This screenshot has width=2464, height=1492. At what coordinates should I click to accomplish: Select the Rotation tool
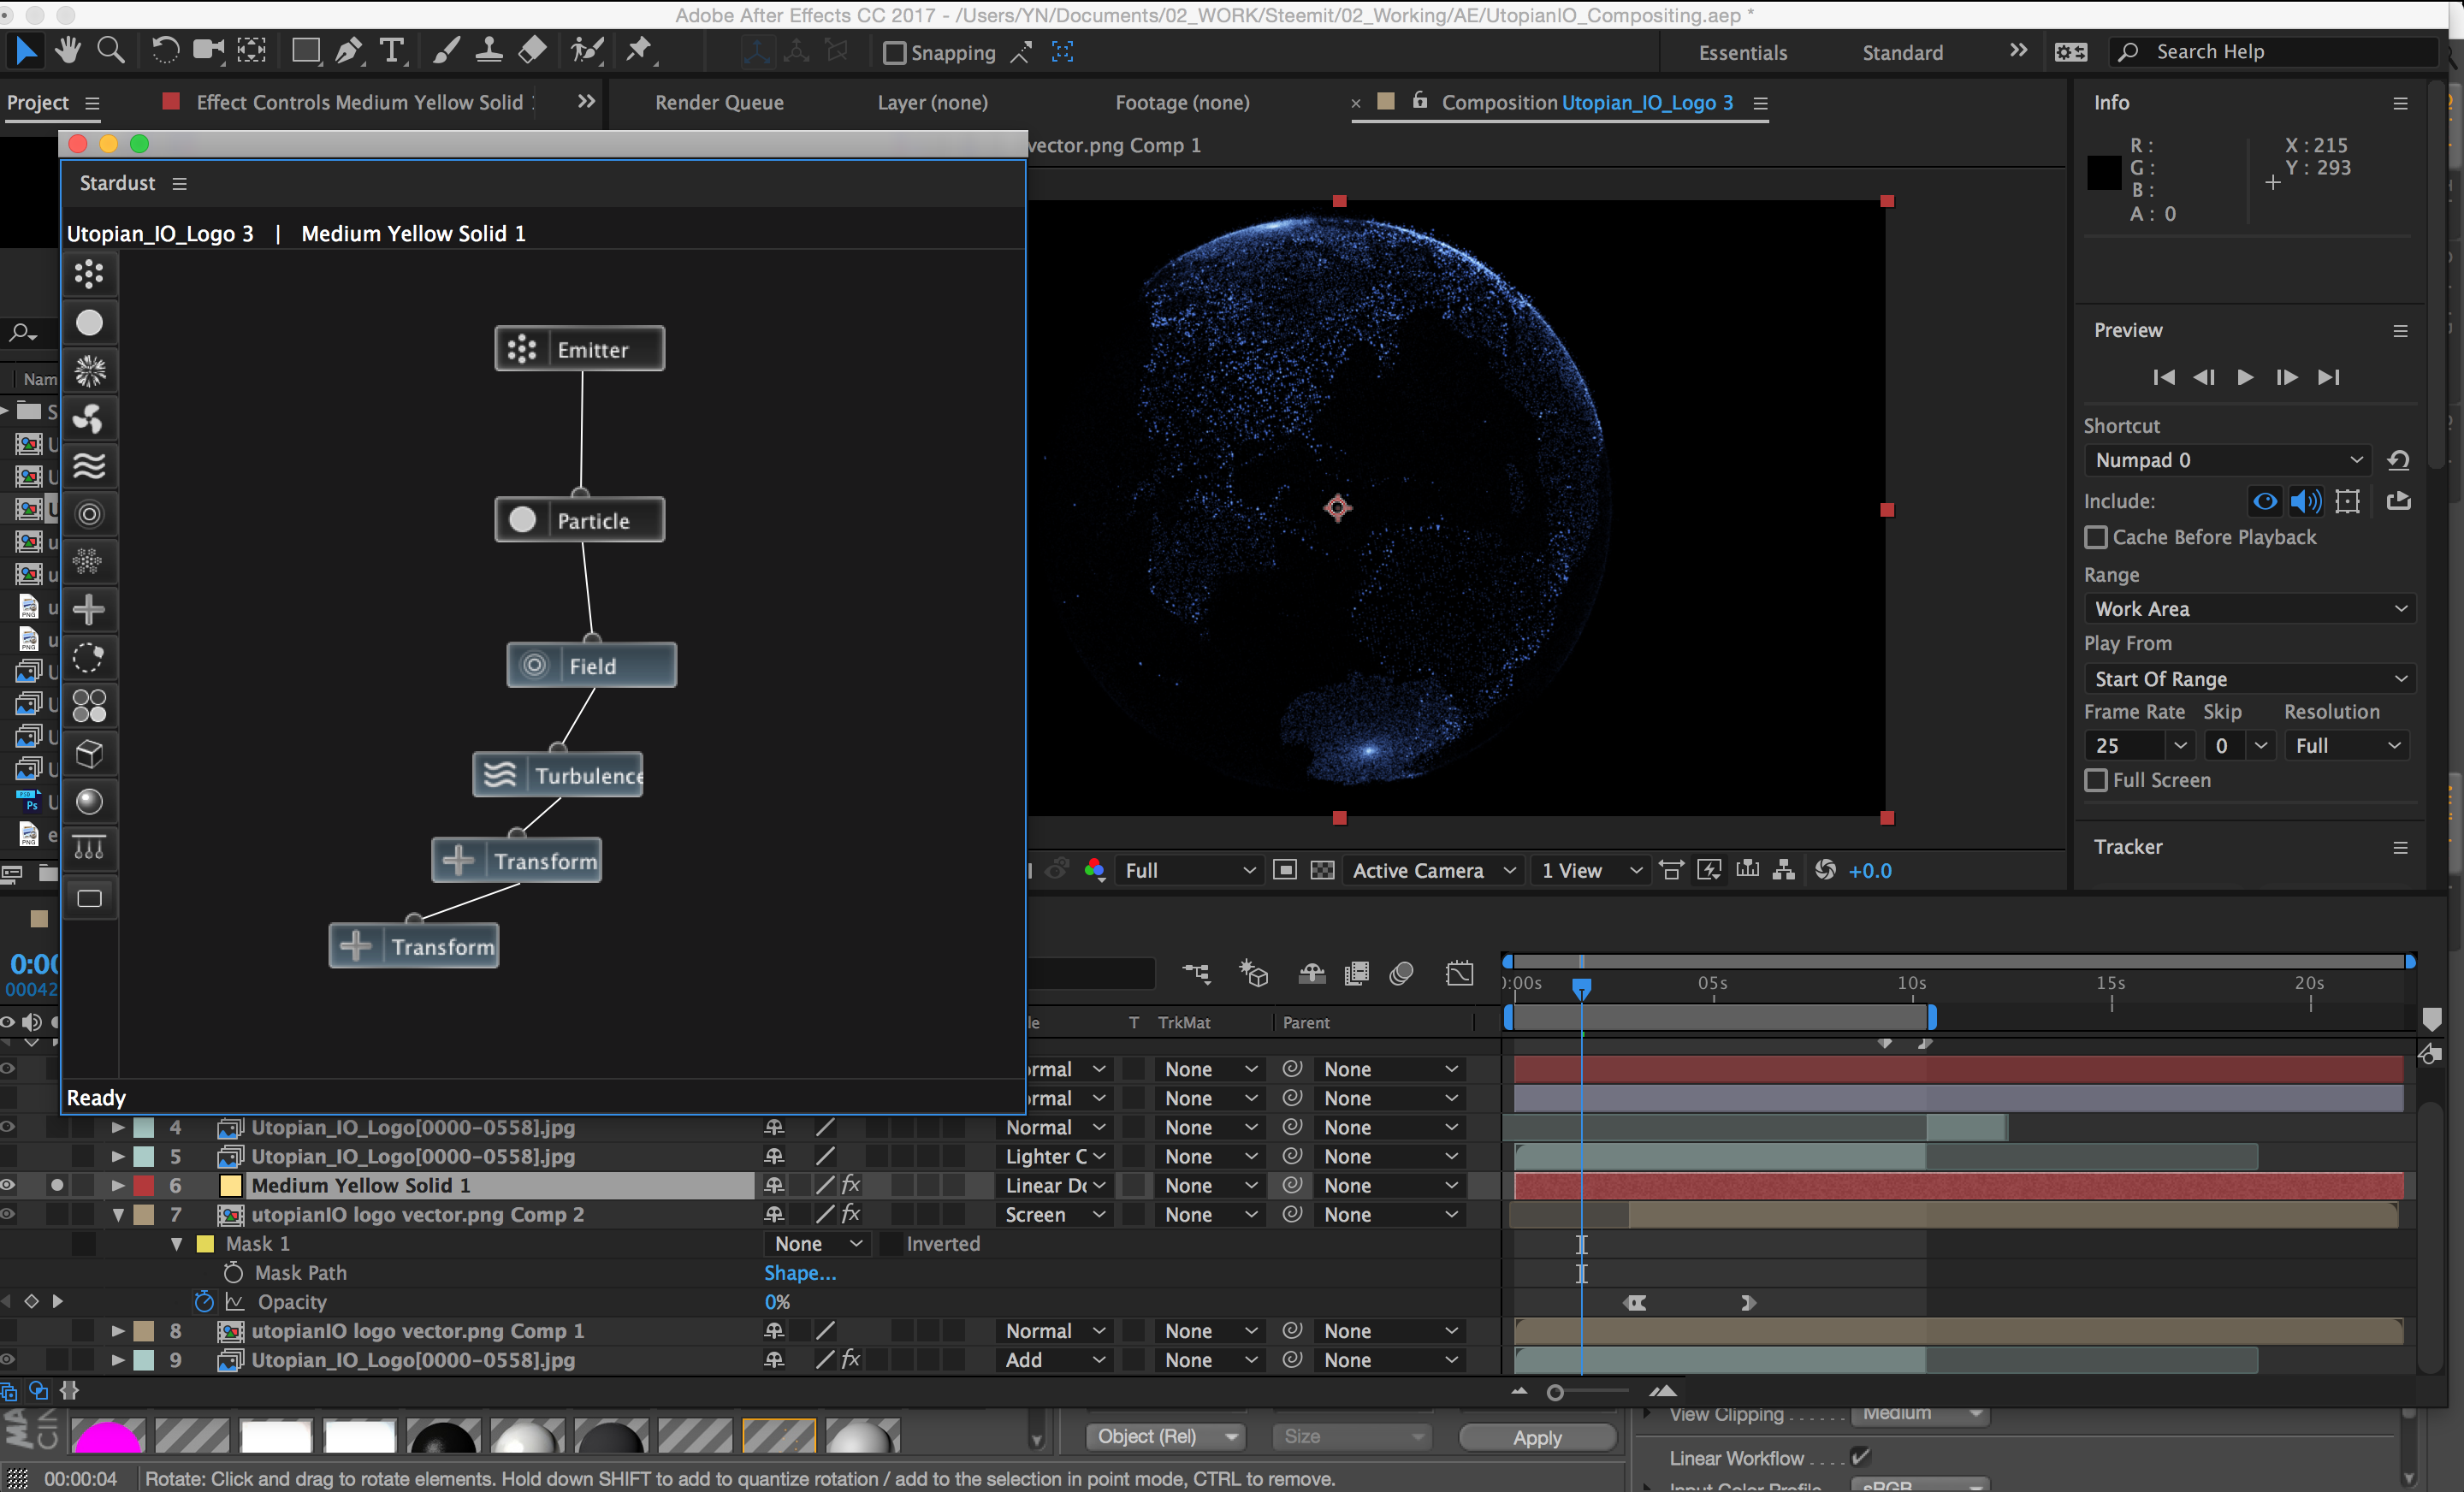pos(165,50)
